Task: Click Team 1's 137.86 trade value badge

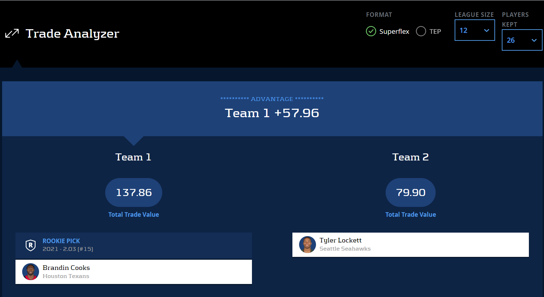Action: click(134, 192)
